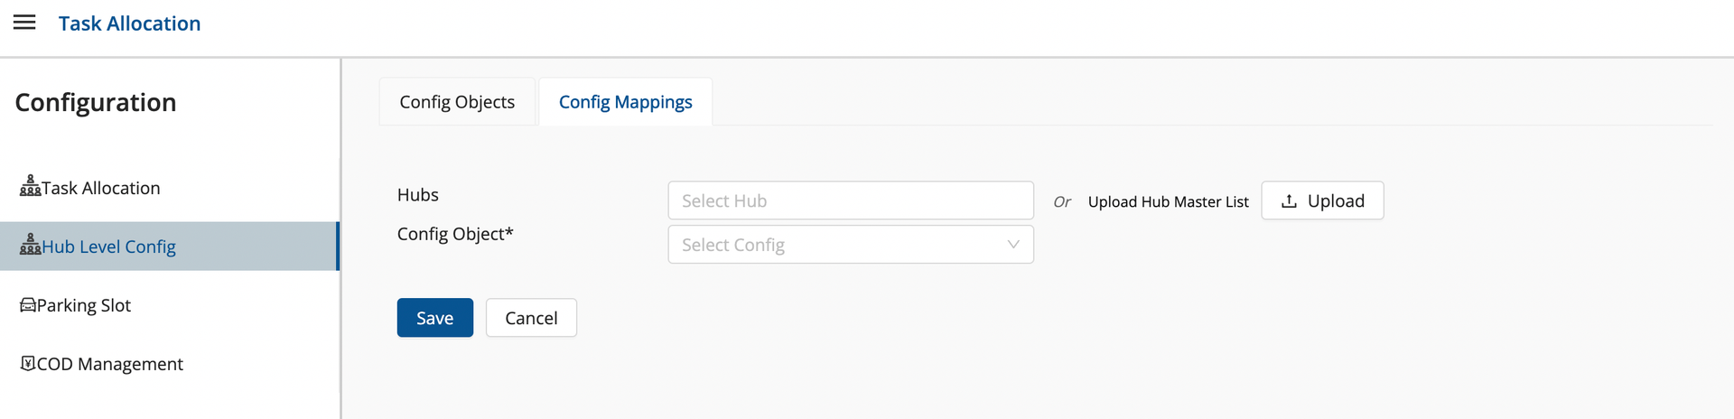Open the hamburger navigation menu
This screenshot has height=419, width=1734.
24,23
